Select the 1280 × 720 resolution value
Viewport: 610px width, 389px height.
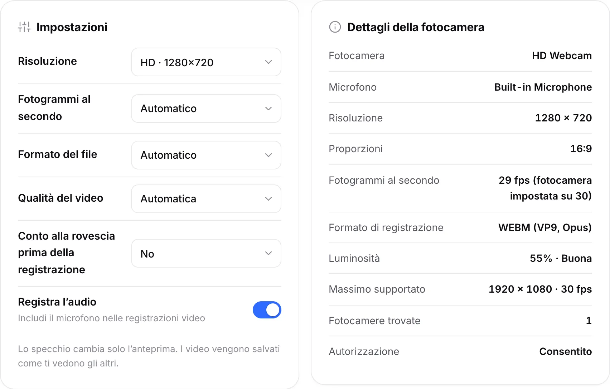tap(563, 118)
